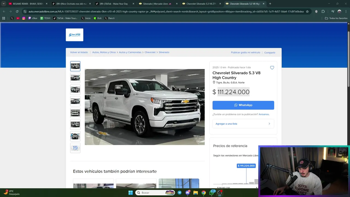Viewport: 350px width, 197px height.
Task: Open OBS Studio from the taskbar
Action: [220, 193]
